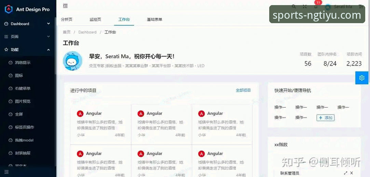Click the team ranking value 8/24
The image size is (370, 177).
(330, 63)
